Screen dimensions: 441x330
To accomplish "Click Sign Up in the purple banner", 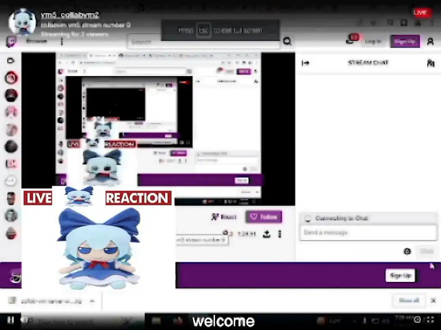I will (401, 275).
